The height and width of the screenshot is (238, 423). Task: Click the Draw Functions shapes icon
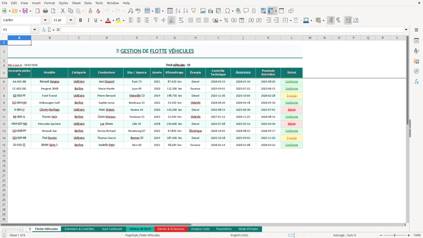click(x=291, y=11)
